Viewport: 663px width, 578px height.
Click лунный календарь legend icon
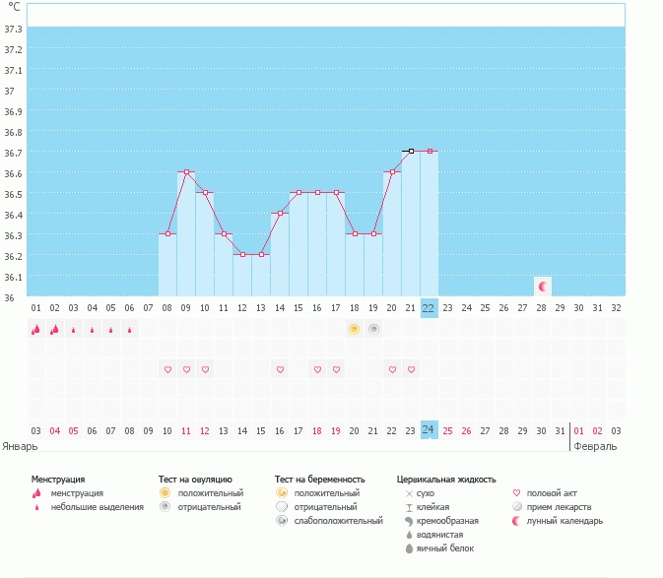516,521
